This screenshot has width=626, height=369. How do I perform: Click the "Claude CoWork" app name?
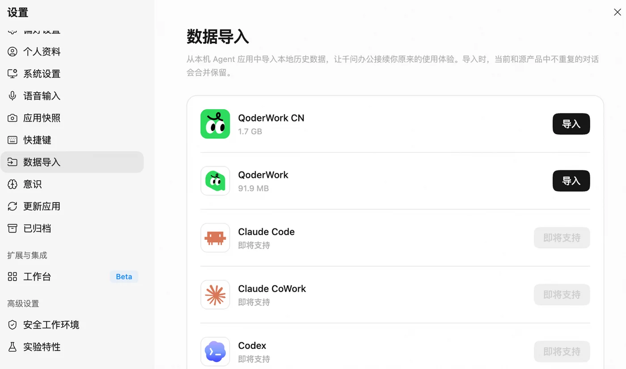tap(272, 288)
